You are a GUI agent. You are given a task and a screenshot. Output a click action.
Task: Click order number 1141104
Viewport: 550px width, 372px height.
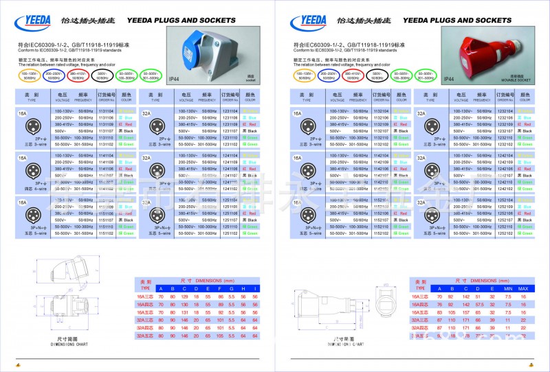(x=106, y=156)
